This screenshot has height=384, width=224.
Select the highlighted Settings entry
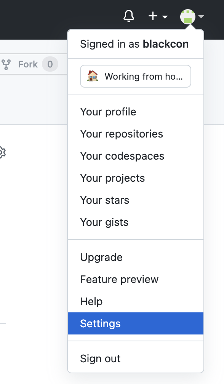point(136,323)
